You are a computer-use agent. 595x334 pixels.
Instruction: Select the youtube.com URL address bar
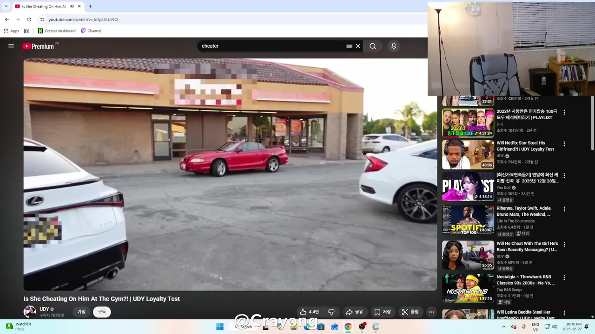click(x=83, y=19)
